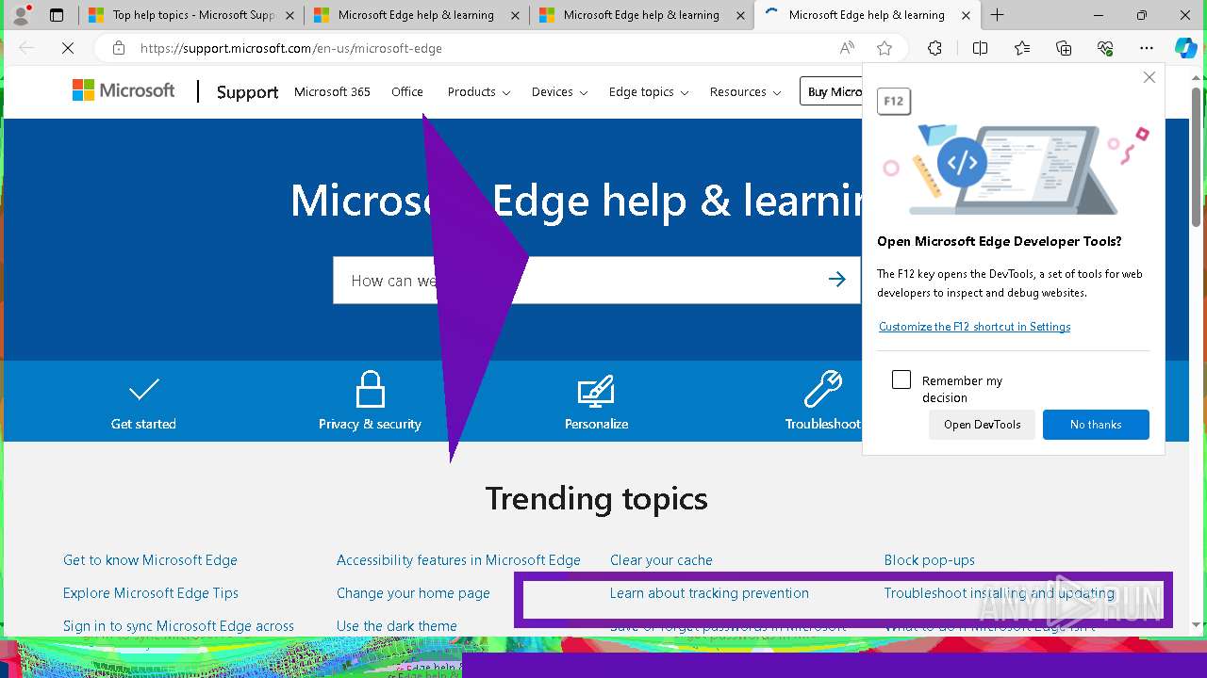Open Collections panel
1207x678 pixels.
1064,48
